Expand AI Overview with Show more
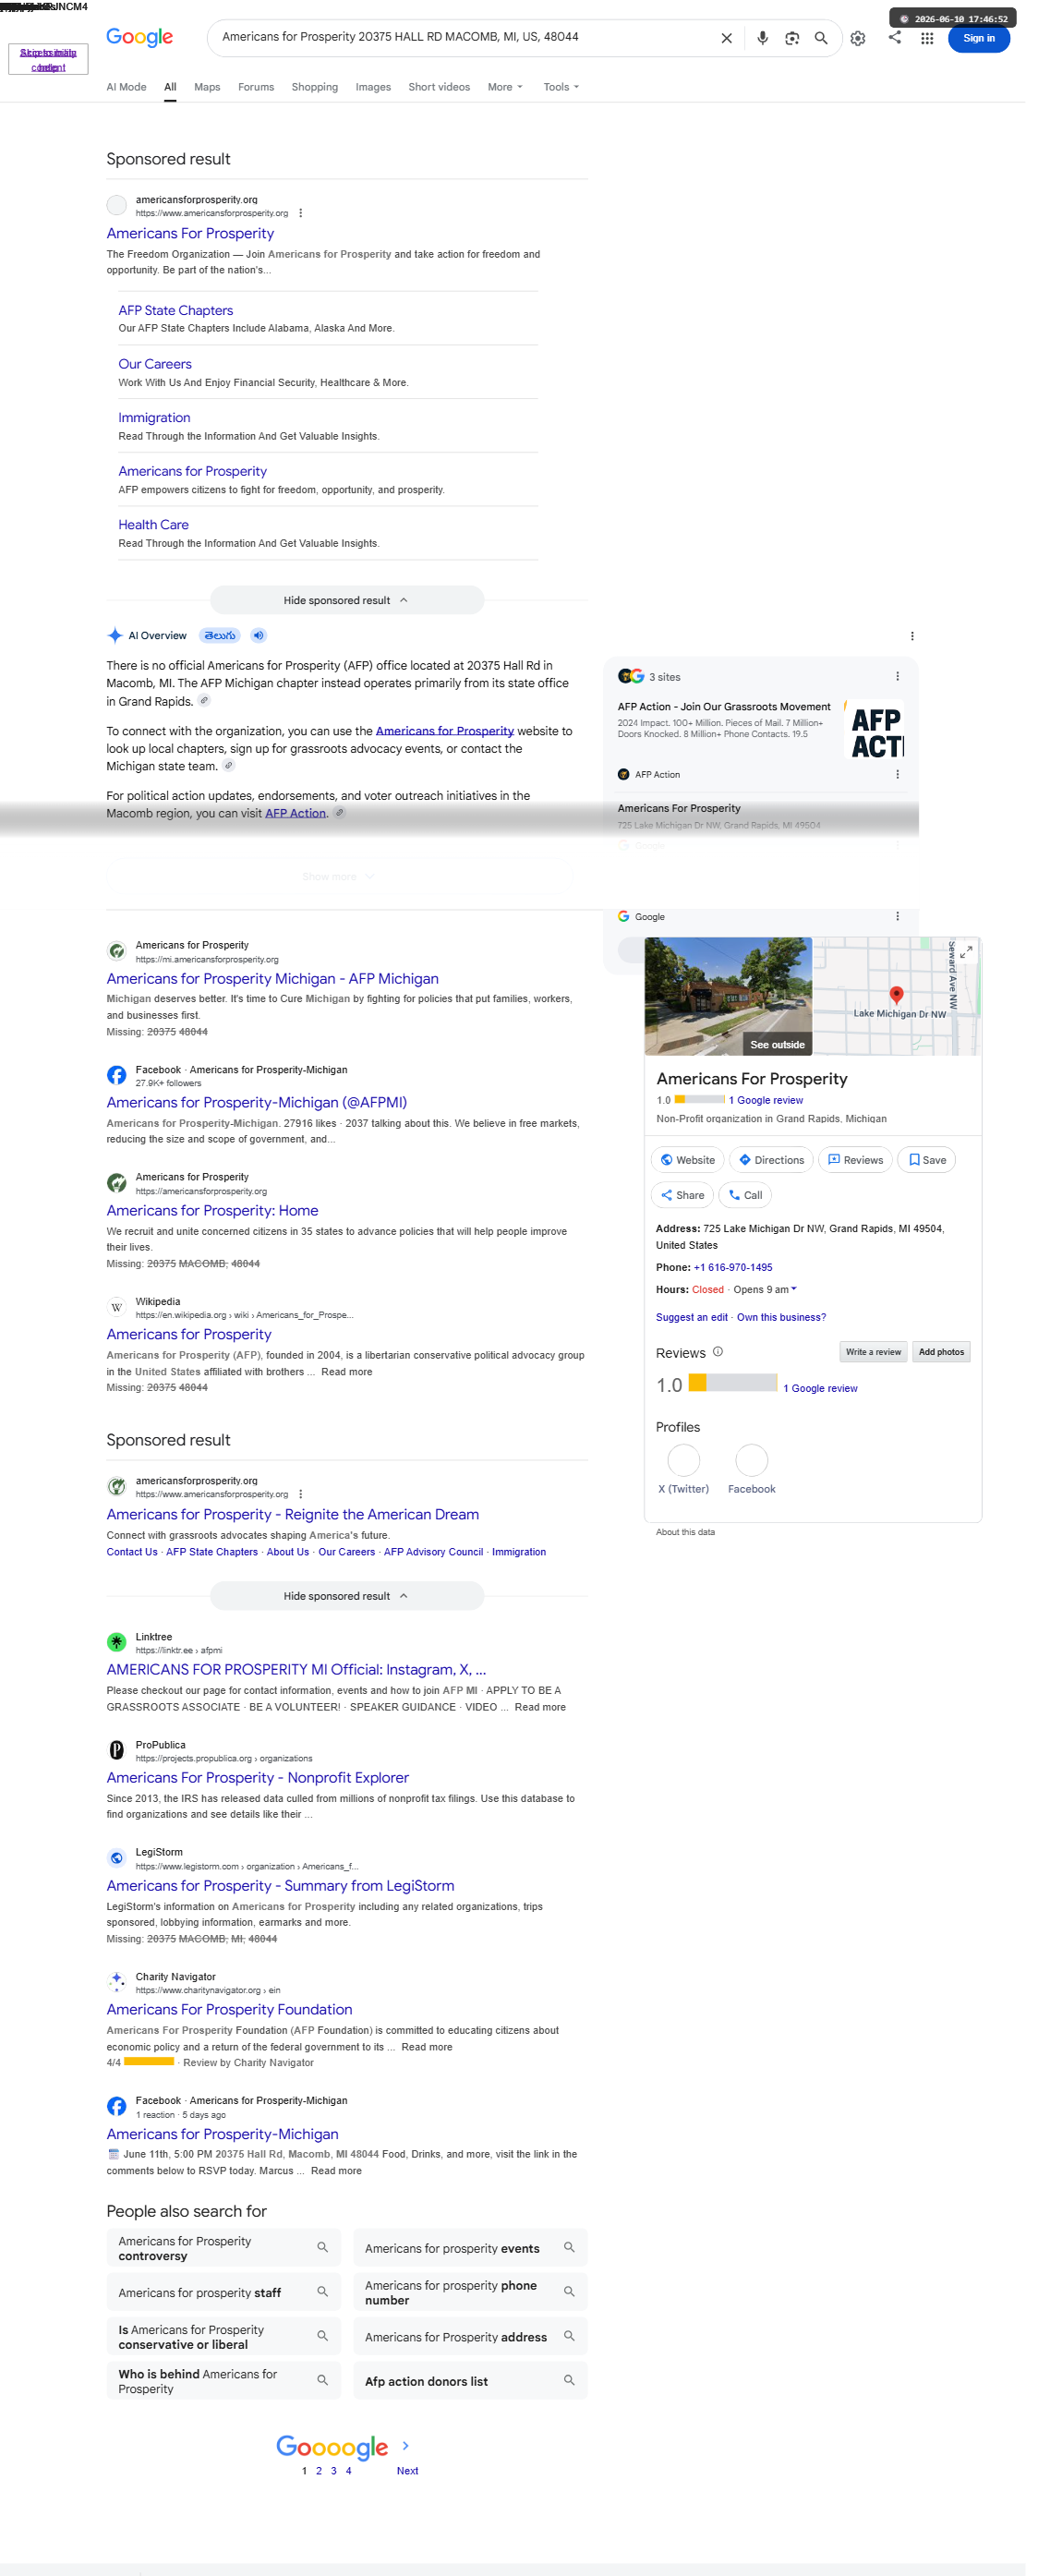The image size is (1038, 2576). pos(338,876)
